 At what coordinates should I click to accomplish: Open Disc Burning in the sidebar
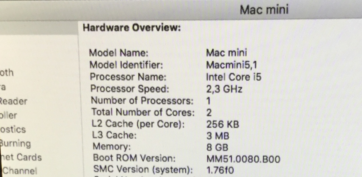[x=15, y=143]
